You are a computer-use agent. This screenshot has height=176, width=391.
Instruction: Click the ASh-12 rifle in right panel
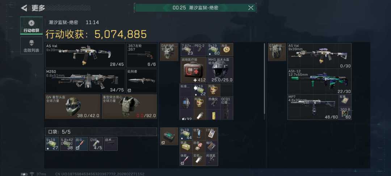319,81
